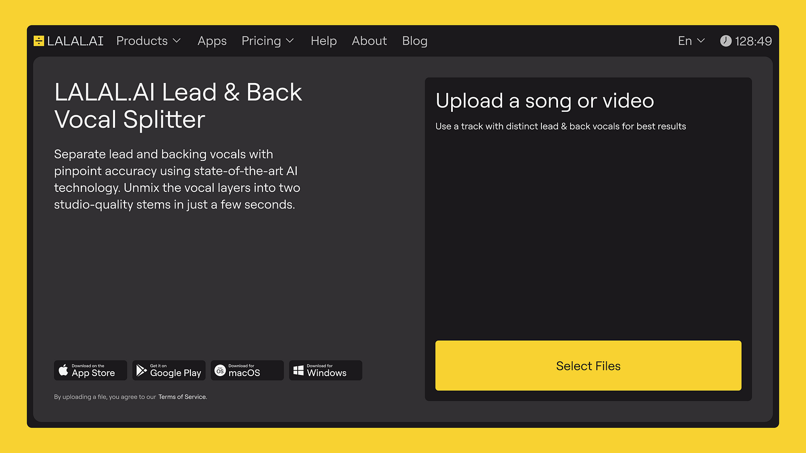Click the LALAL.AI brand name text
This screenshot has height=453, width=806.
[x=75, y=41]
